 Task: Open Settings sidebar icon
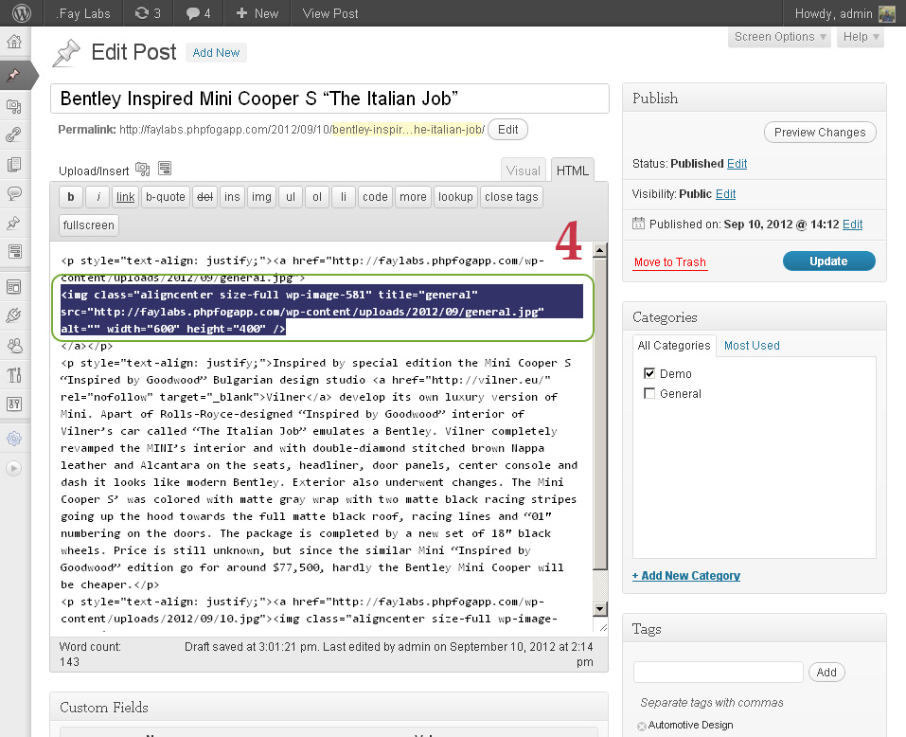(14, 404)
